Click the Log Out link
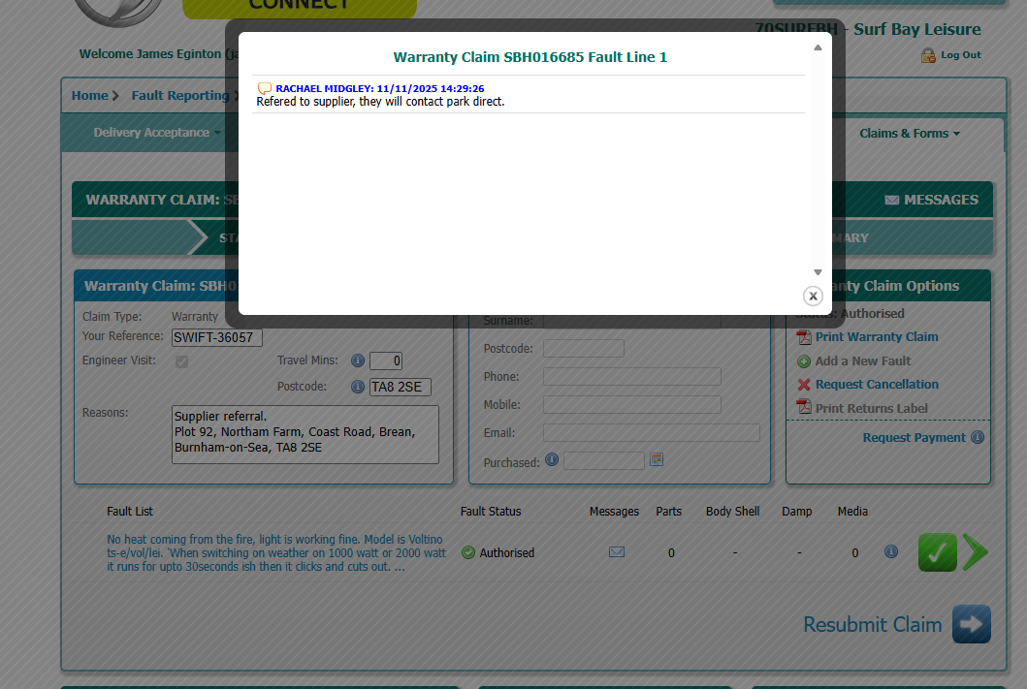 [961, 55]
